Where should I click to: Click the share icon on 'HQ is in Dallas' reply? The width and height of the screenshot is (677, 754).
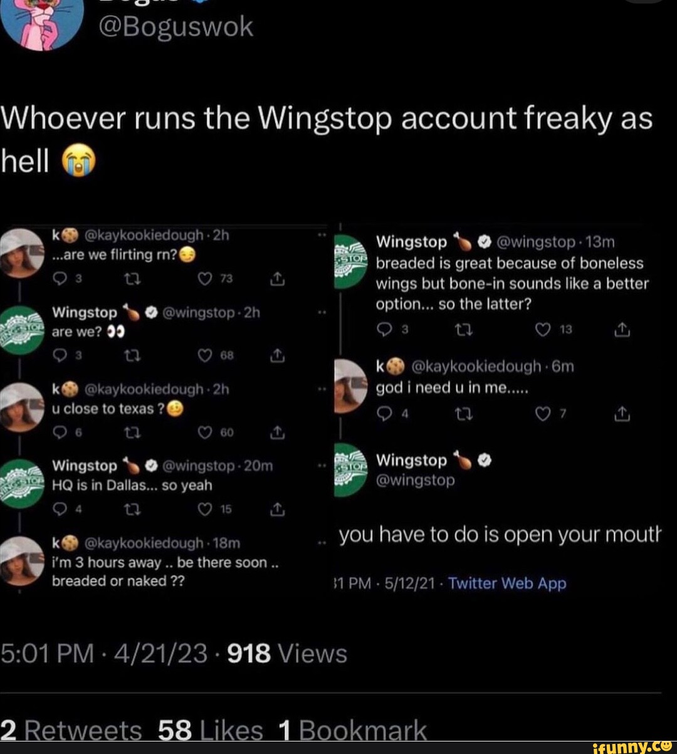(277, 509)
